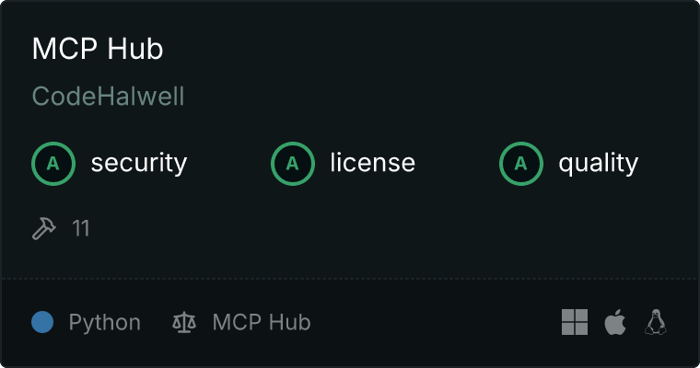Screen dimensions: 700x368
Task: Open the CodeHalwell author link
Action: [108, 96]
